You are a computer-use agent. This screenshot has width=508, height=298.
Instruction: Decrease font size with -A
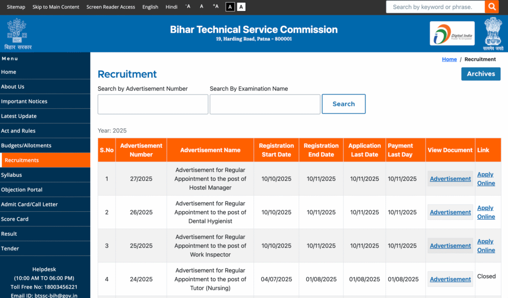(188, 6)
